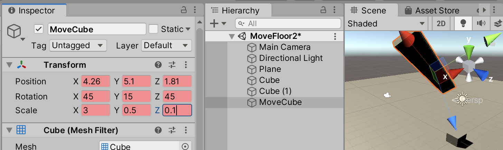The width and height of the screenshot is (503, 150).
Task: Open Transform preset selector icon
Action: (172, 65)
